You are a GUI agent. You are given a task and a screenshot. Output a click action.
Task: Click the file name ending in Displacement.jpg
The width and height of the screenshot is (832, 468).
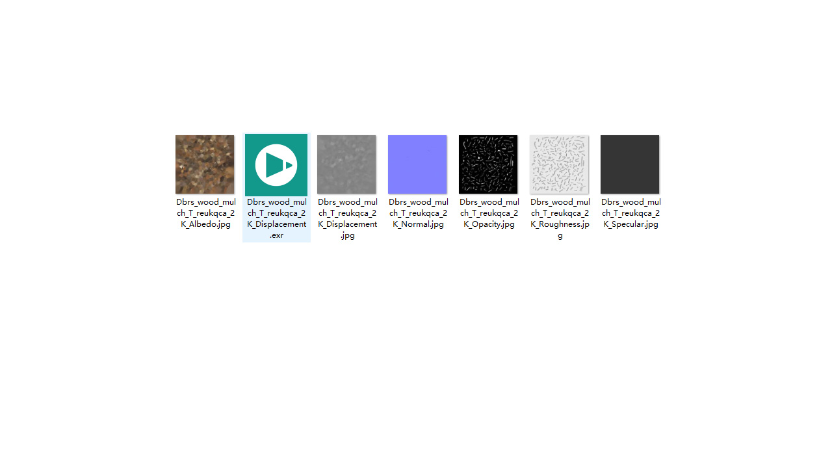click(347, 218)
